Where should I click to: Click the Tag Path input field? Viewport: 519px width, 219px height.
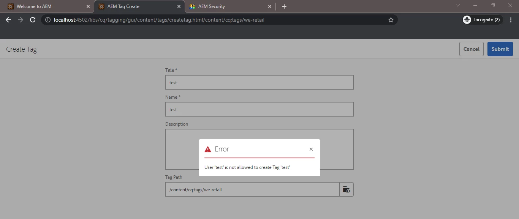(252, 189)
